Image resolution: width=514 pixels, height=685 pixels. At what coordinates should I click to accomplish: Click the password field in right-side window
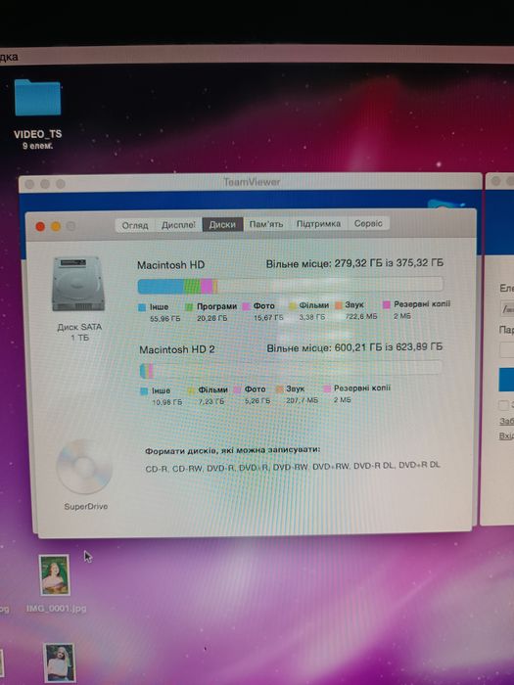507,349
